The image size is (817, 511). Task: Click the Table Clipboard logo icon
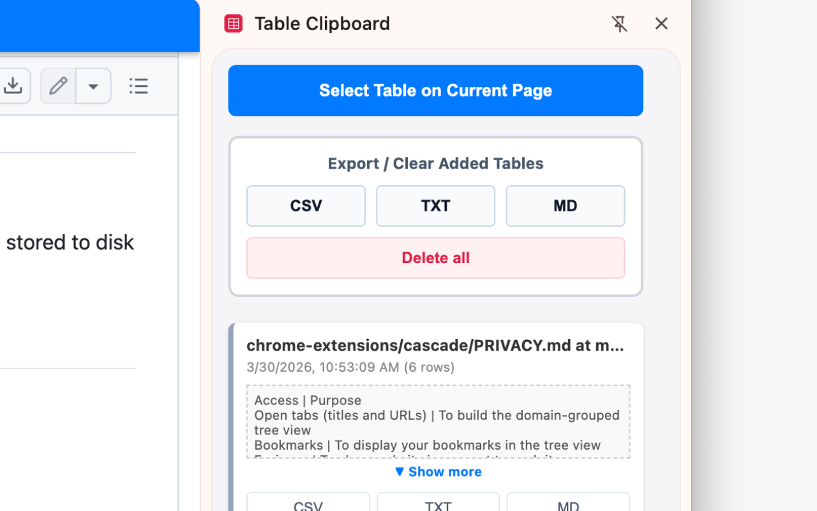click(234, 24)
